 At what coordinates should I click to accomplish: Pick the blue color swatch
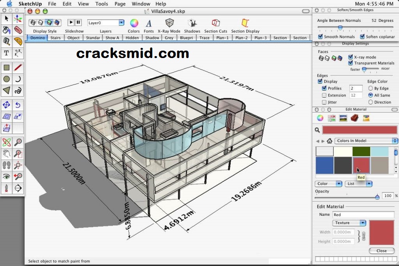(x=325, y=165)
